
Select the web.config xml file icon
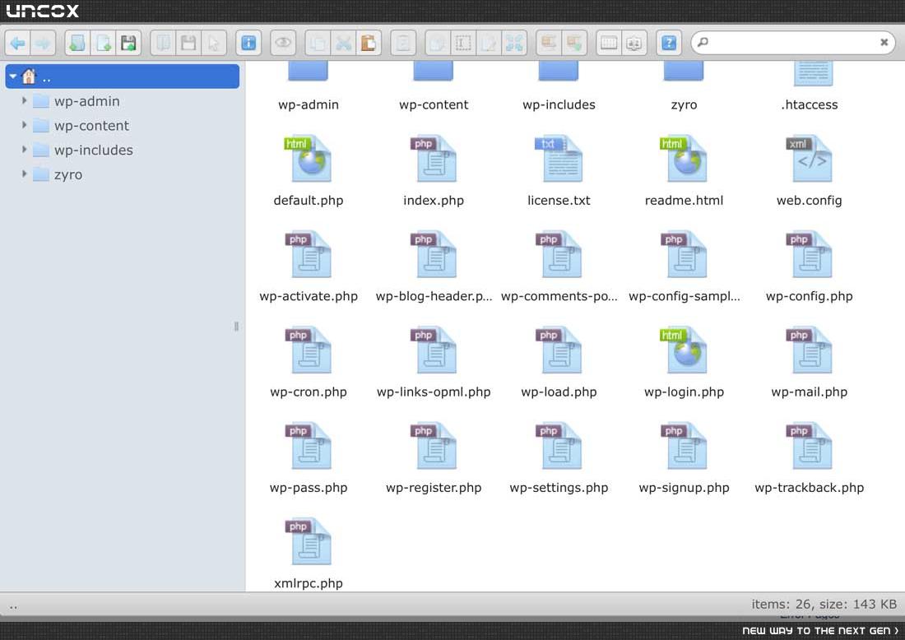click(x=810, y=159)
